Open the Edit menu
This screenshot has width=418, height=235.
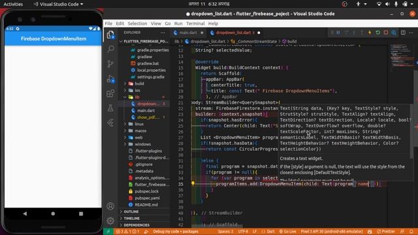(x=120, y=23)
